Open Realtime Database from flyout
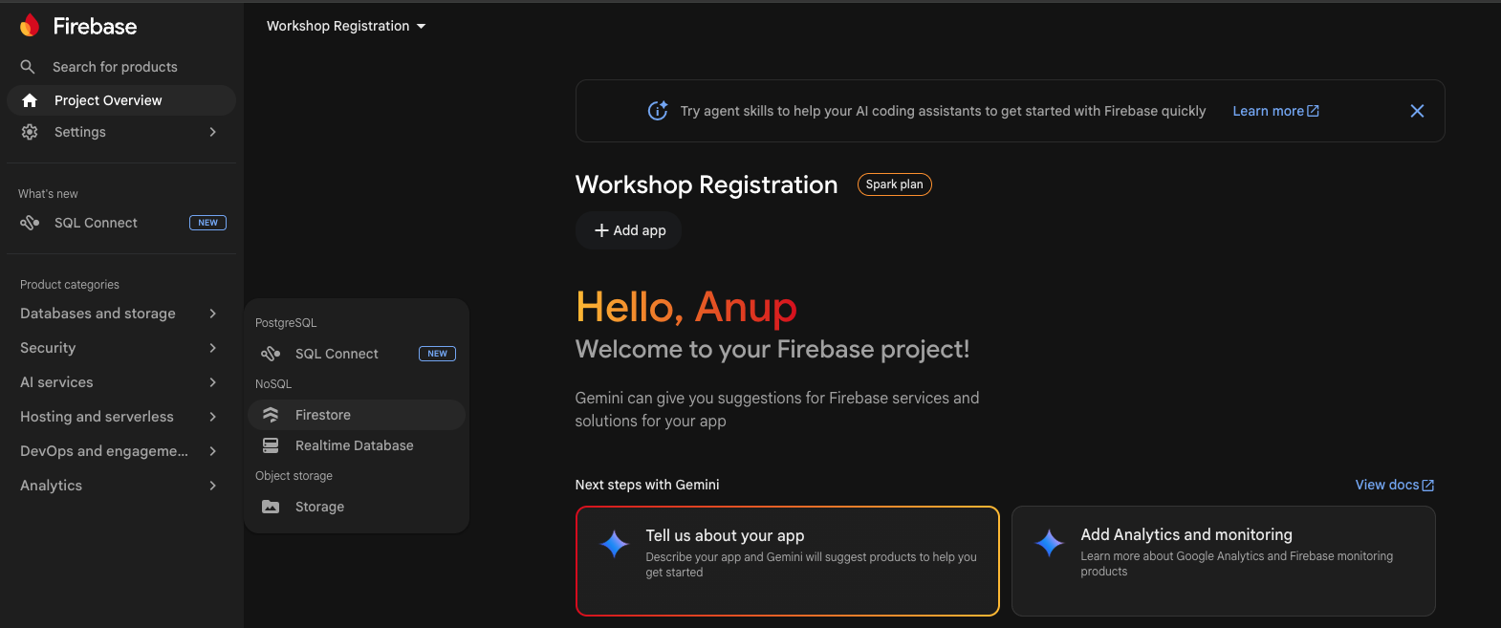The image size is (1501, 628). (x=357, y=445)
